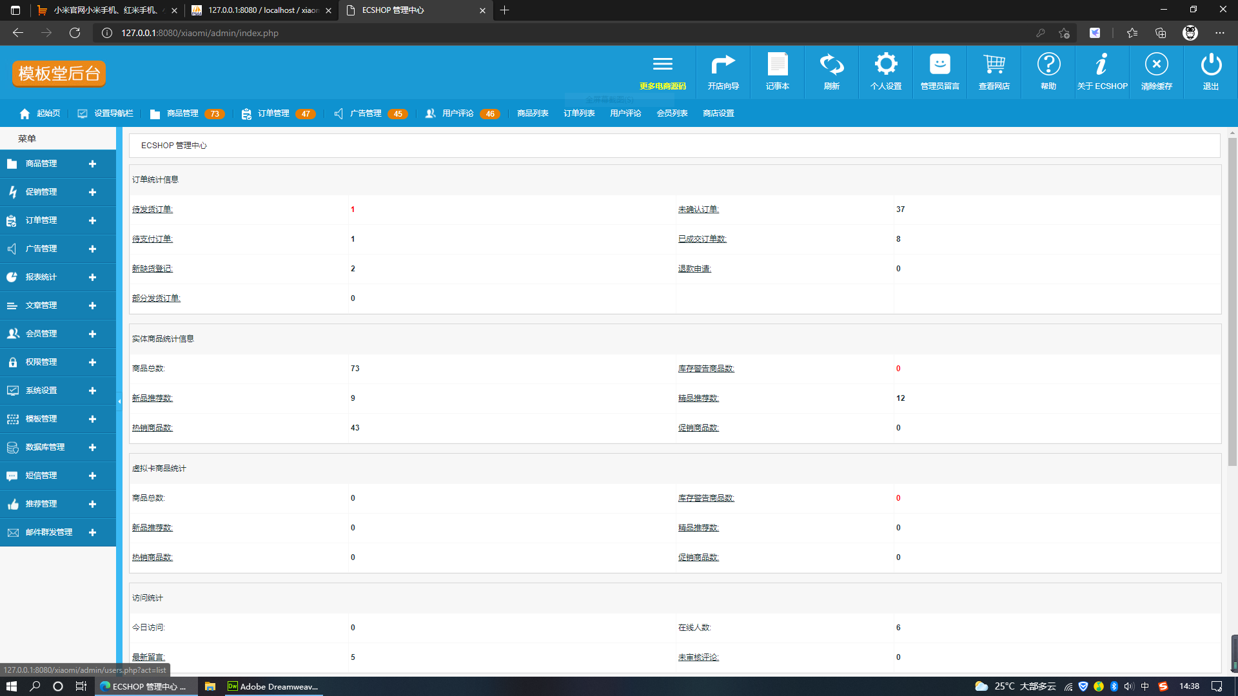Expand 数据库管理 sidebar plus button

coord(92,448)
